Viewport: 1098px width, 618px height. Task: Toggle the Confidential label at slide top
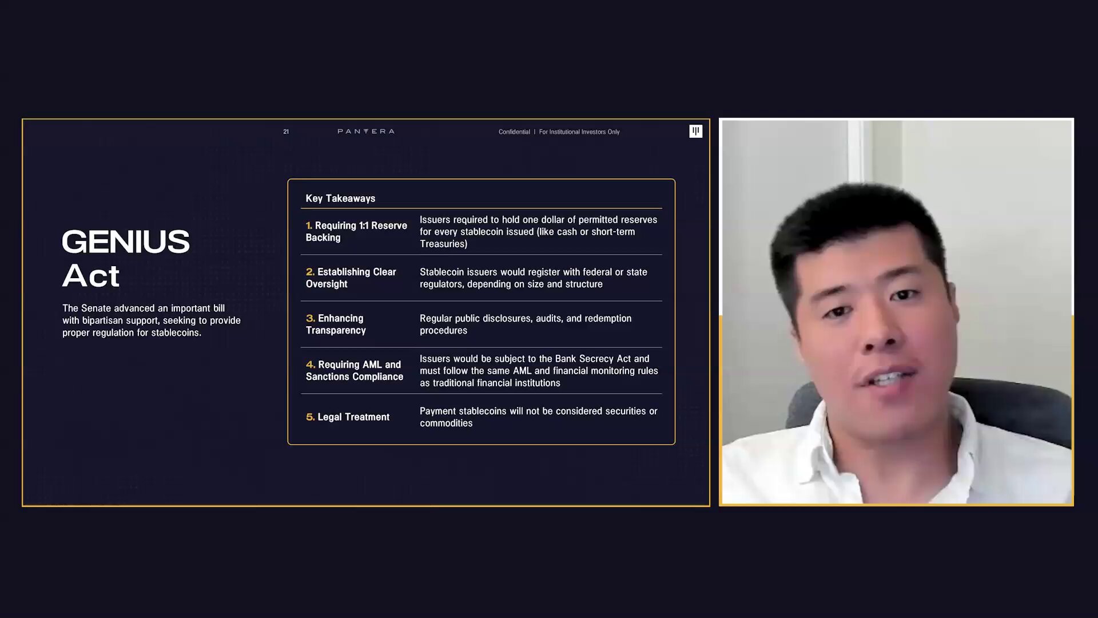pos(514,132)
